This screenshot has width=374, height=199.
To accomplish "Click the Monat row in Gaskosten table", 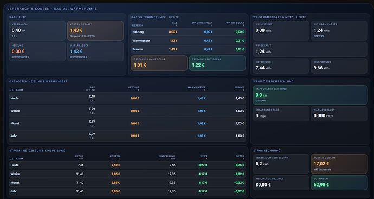I will coord(127,124).
